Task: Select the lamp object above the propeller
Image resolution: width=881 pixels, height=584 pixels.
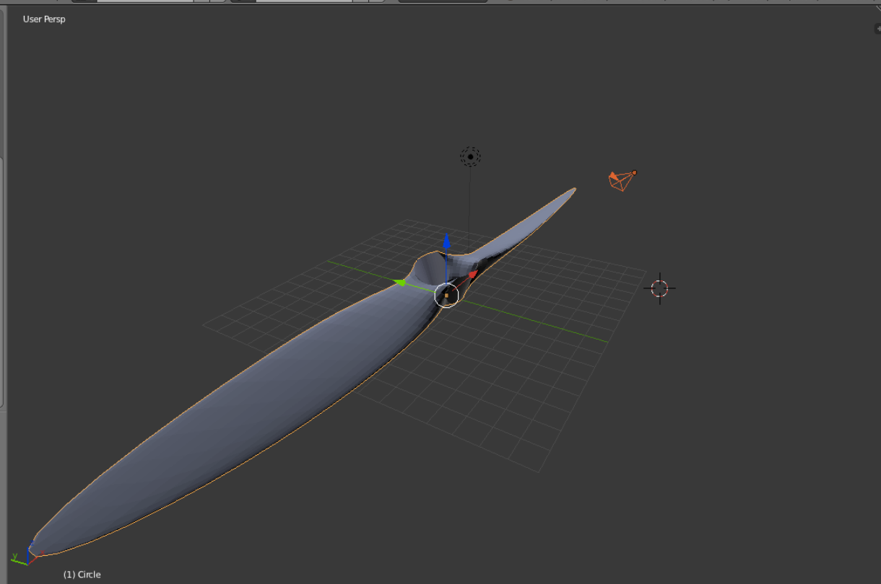Action: click(470, 156)
